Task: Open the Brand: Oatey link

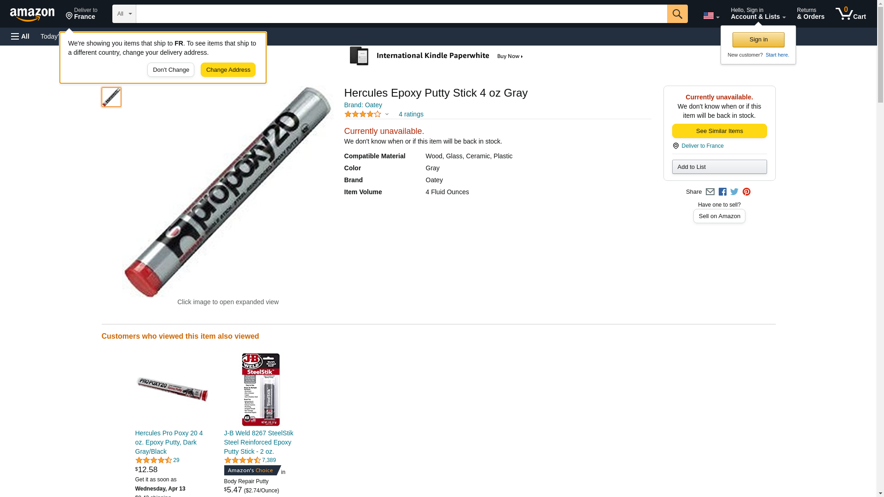Action: pyautogui.click(x=363, y=105)
